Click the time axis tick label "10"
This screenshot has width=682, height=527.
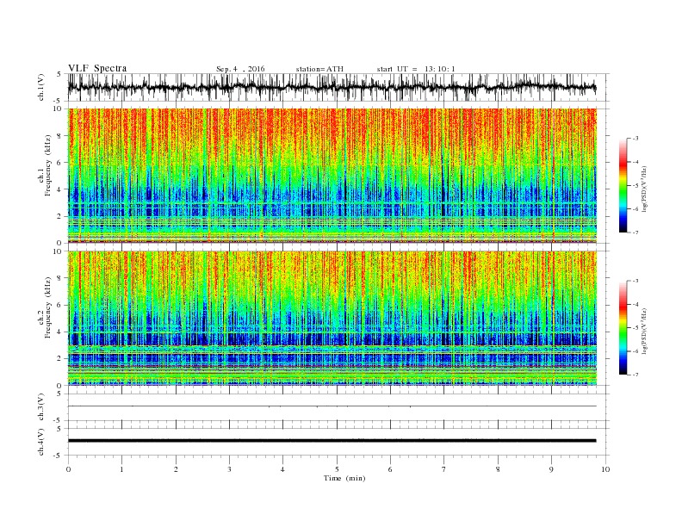click(x=605, y=469)
